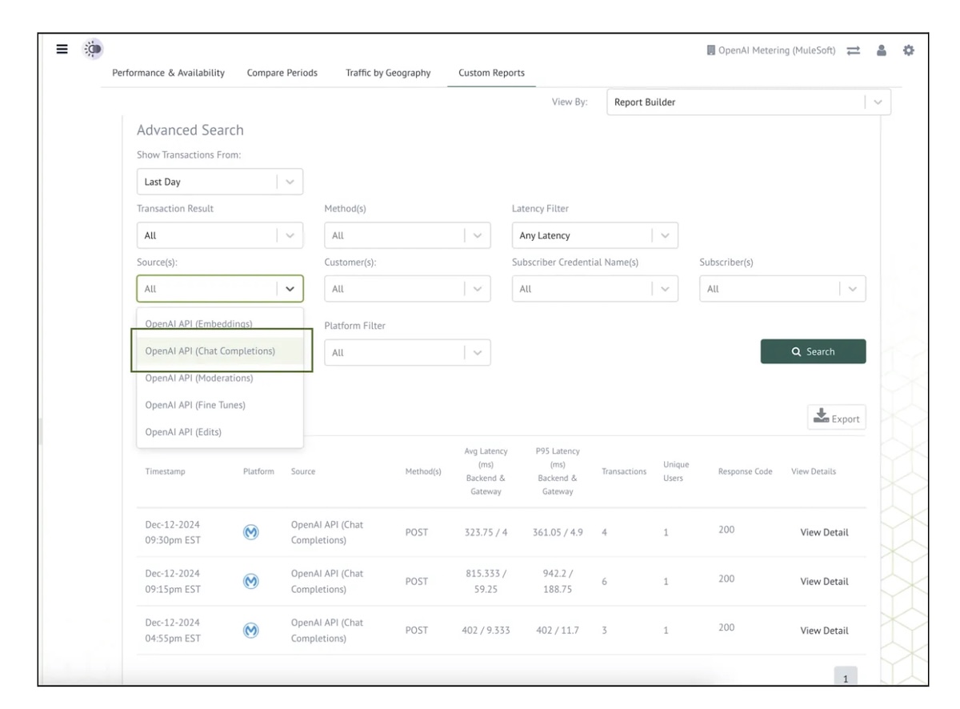Open the hamburger navigation menu
960x709 pixels.
pos(62,50)
